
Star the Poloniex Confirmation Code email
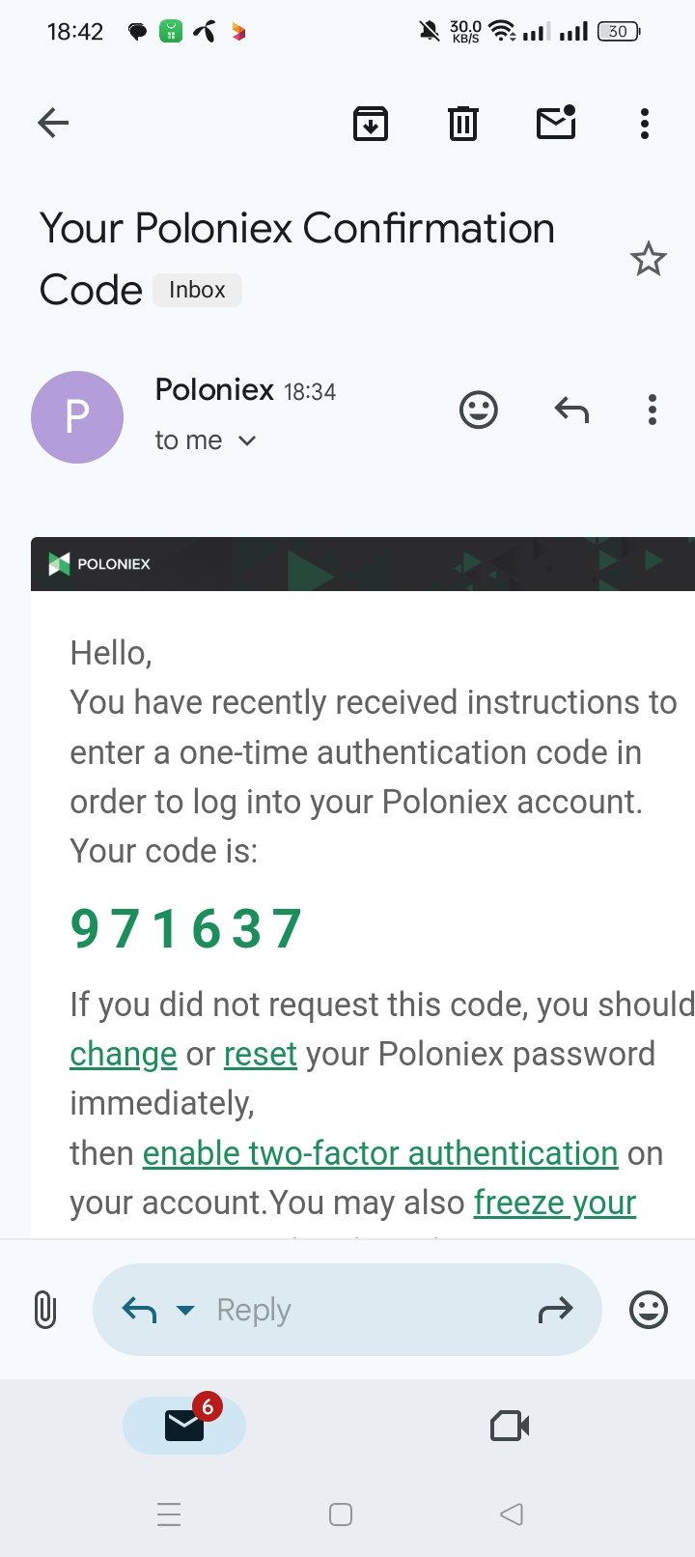(x=649, y=259)
